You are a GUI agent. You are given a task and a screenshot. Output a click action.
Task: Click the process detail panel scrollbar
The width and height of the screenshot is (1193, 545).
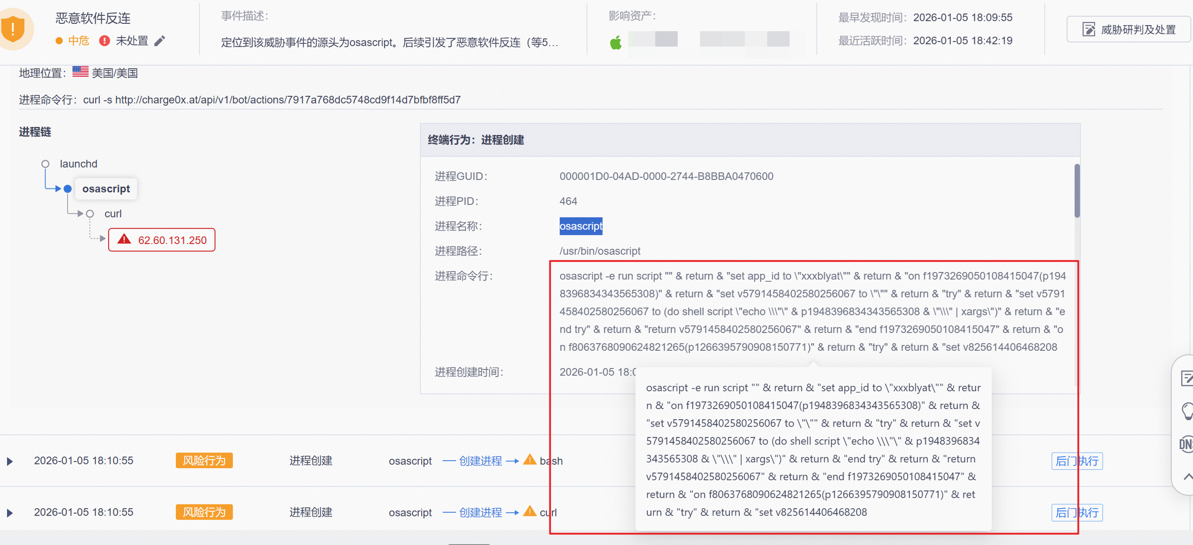[x=1077, y=191]
